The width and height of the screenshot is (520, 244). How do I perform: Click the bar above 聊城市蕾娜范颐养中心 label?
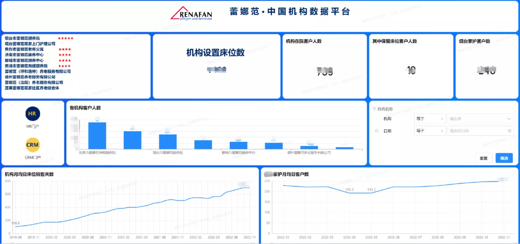pos(238,145)
